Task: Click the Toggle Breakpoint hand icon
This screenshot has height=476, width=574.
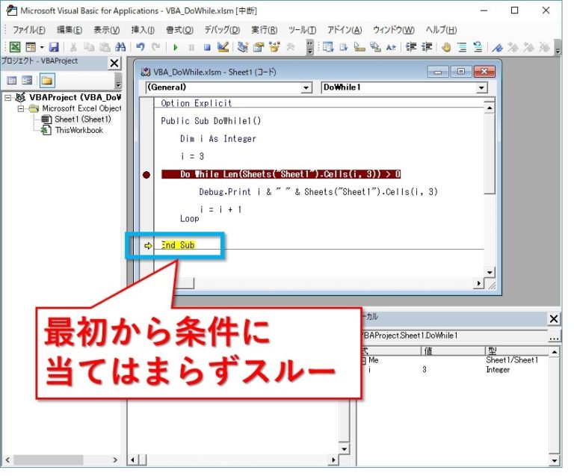Action: click(446, 47)
